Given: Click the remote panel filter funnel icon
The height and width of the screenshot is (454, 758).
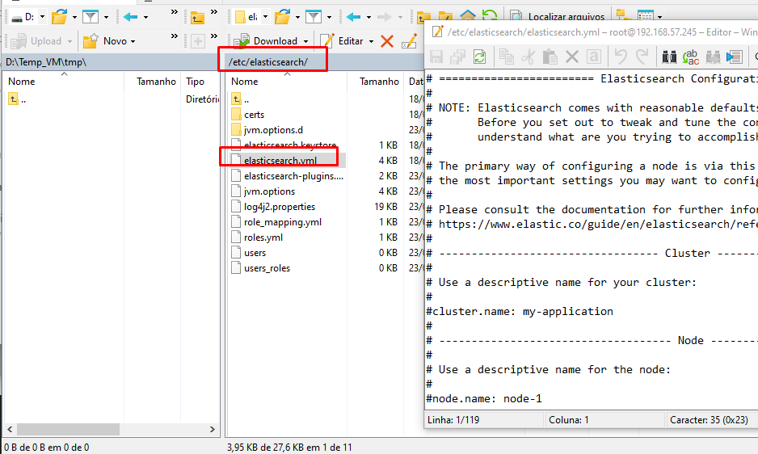Looking at the screenshot, I should [314, 17].
